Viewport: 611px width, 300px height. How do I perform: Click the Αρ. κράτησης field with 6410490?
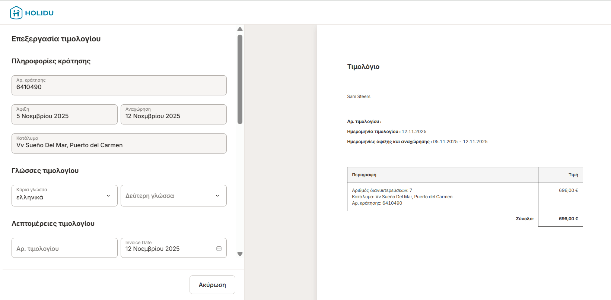point(119,85)
